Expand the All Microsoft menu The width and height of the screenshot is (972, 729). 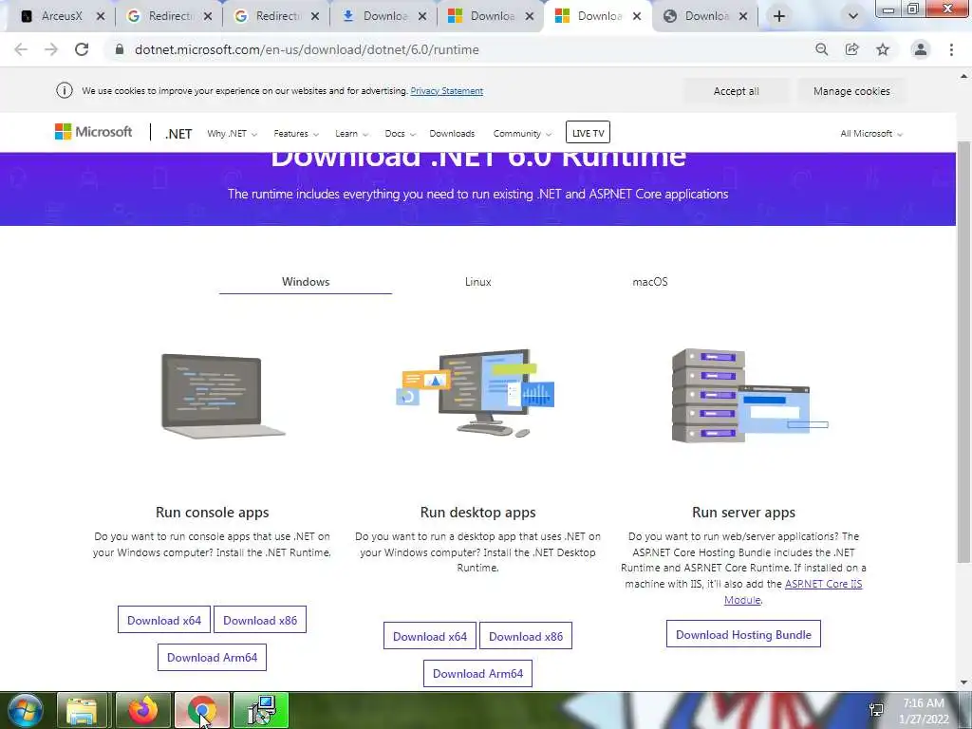tap(871, 133)
